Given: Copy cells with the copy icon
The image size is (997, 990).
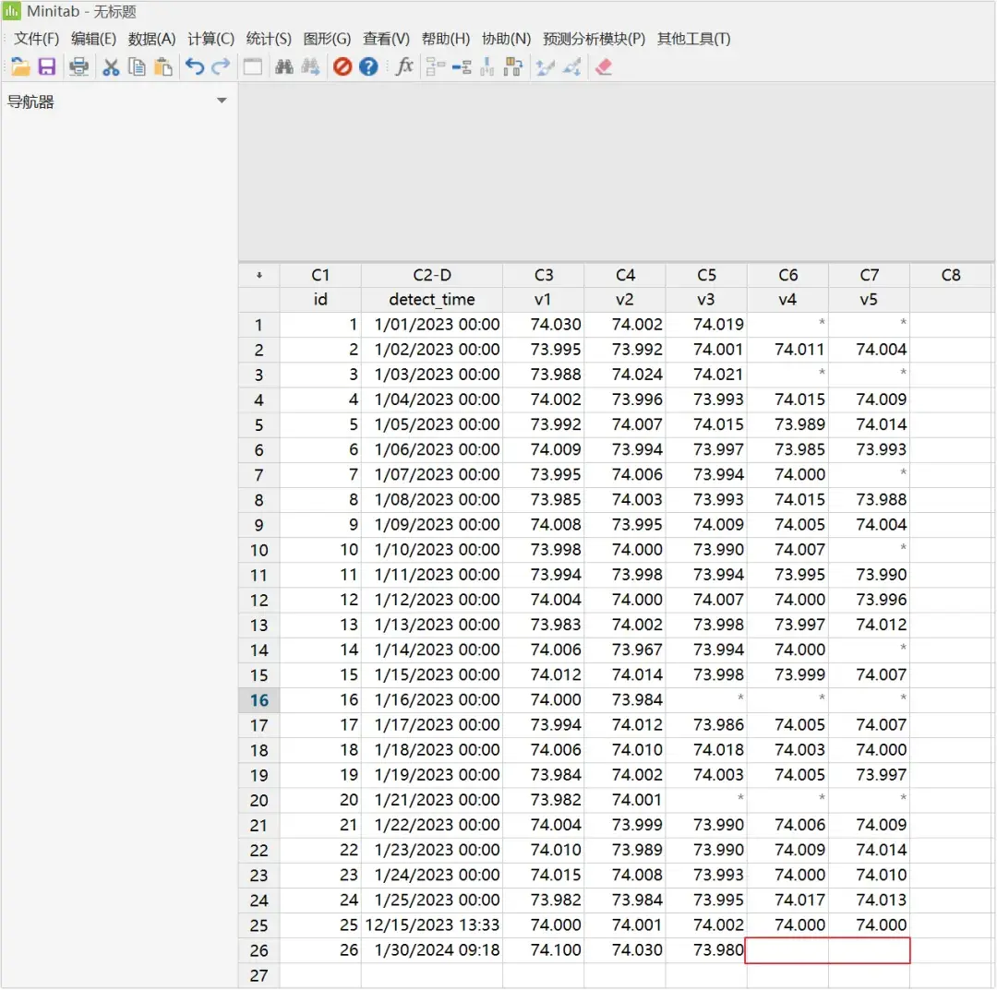Looking at the screenshot, I should [137, 66].
